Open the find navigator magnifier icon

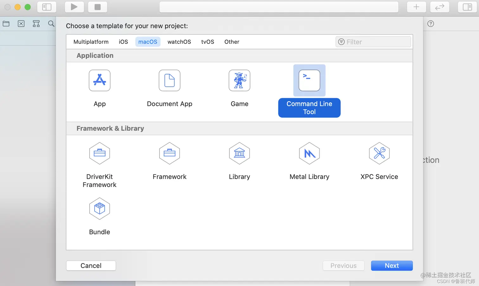tap(51, 24)
